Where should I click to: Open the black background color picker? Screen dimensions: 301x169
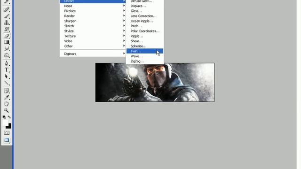click(9, 126)
